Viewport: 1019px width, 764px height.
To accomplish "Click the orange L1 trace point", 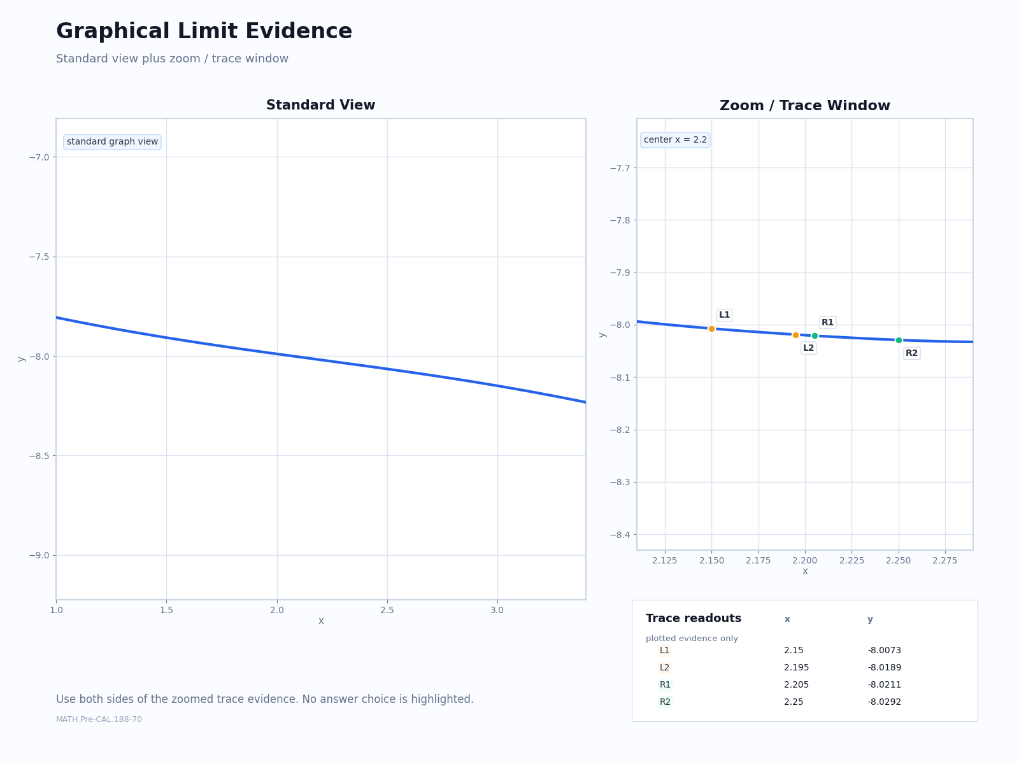I will tap(711, 329).
